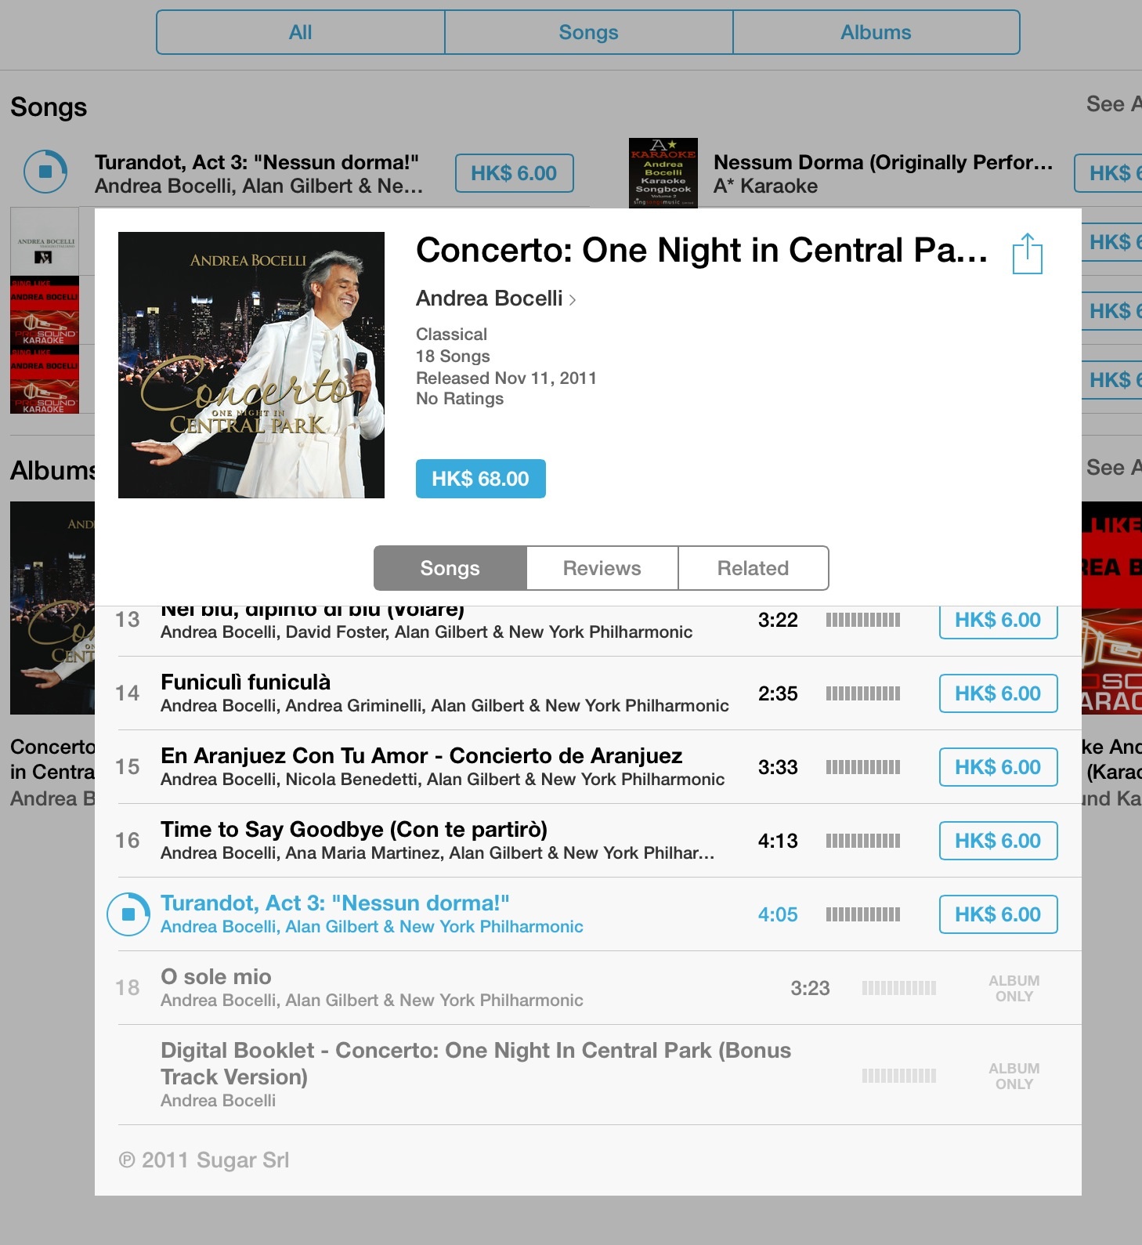Buy En Aranjuez Con Tu Amor track
The height and width of the screenshot is (1245, 1142).
coord(998,767)
